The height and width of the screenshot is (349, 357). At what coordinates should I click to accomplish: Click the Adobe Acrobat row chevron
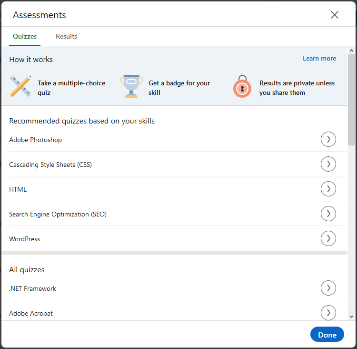click(328, 313)
